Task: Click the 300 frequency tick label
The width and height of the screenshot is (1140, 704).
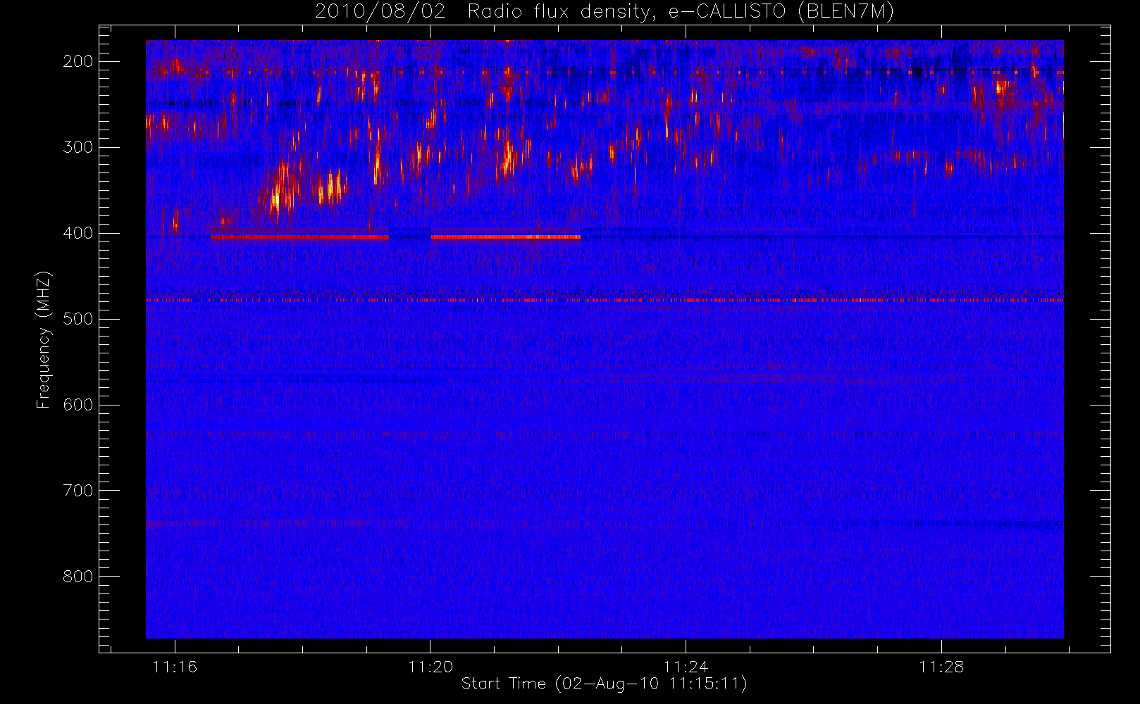Action: (x=78, y=147)
